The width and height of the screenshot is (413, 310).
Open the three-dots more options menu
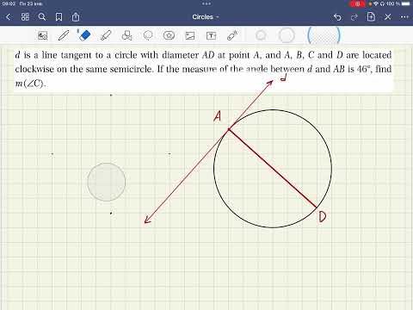tap(404, 17)
